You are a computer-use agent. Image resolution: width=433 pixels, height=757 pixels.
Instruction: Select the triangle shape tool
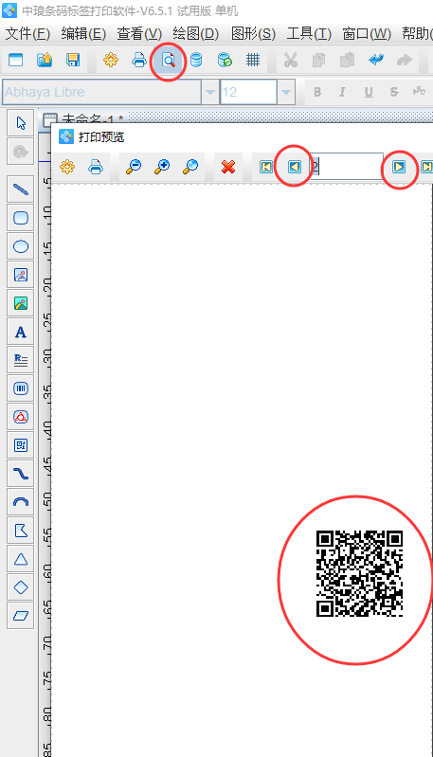coord(20,559)
